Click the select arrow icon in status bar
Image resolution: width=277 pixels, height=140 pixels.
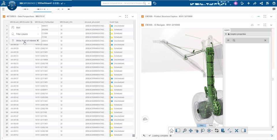pos(144,136)
